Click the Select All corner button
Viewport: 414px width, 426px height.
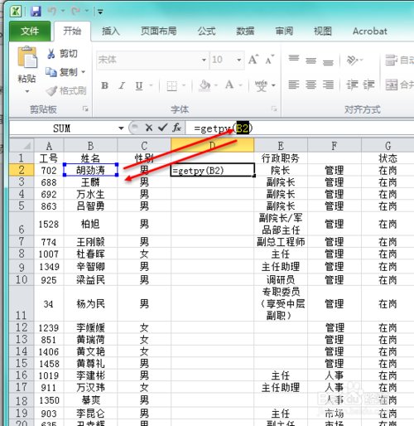point(22,145)
